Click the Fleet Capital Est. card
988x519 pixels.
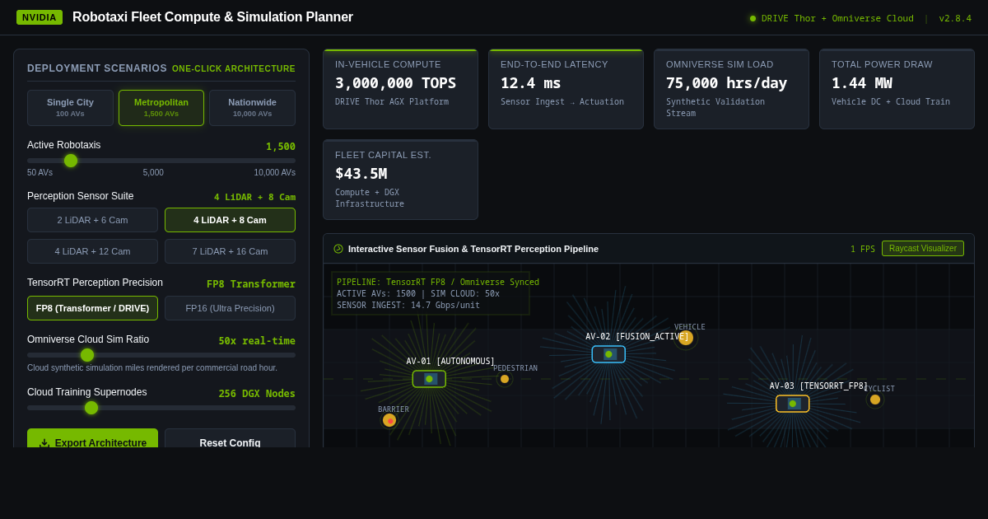[x=400, y=180]
